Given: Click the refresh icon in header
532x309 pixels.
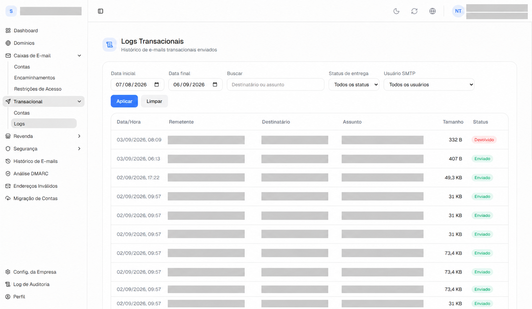Looking at the screenshot, I should point(414,11).
